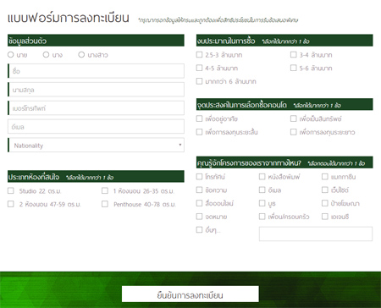Tick the โทรทัศน์ source checkbox

[x=199, y=177]
